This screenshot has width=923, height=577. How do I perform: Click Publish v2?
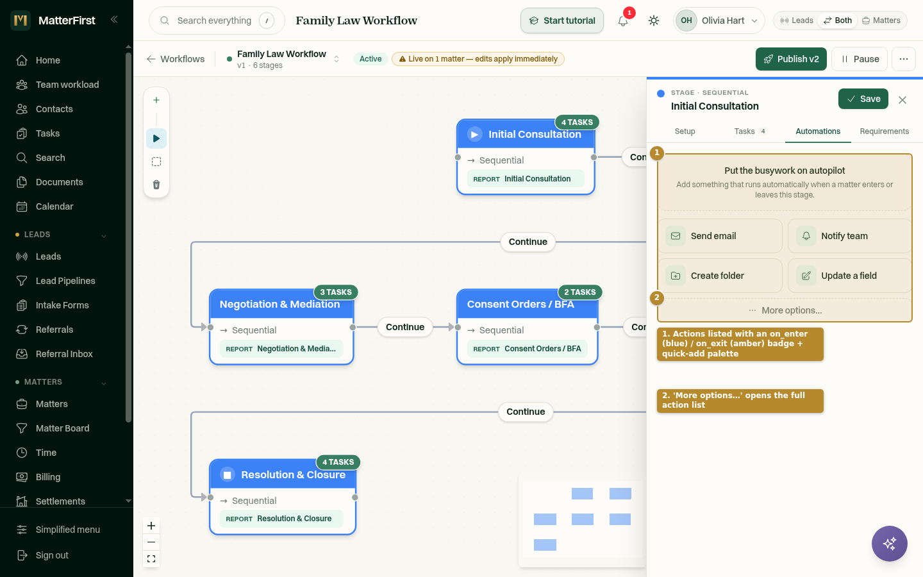[x=791, y=59]
